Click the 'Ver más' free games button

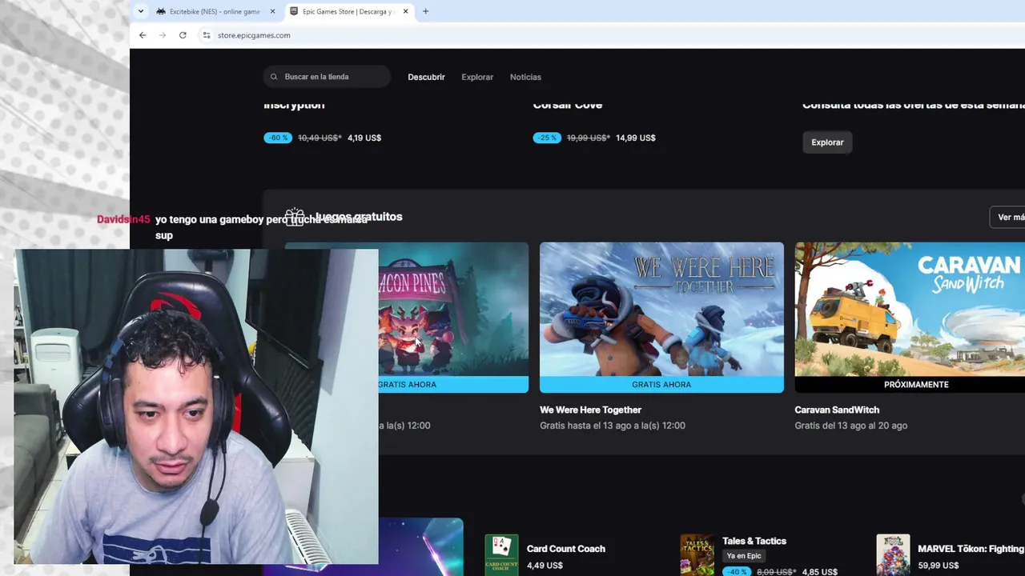(x=1008, y=217)
